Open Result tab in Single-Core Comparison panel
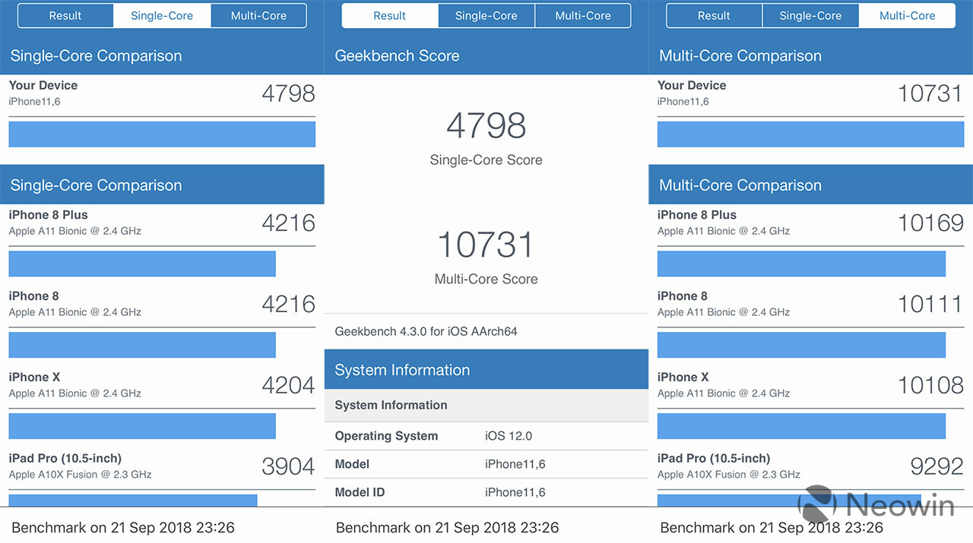The width and height of the screenshot is (973, 543). click(x=65, y=16)
